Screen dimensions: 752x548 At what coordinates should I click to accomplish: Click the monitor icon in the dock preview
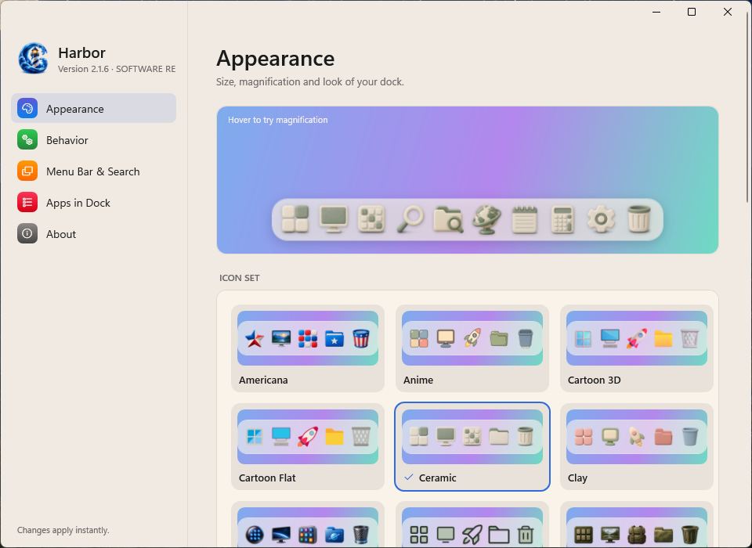(x=334, y=219)
